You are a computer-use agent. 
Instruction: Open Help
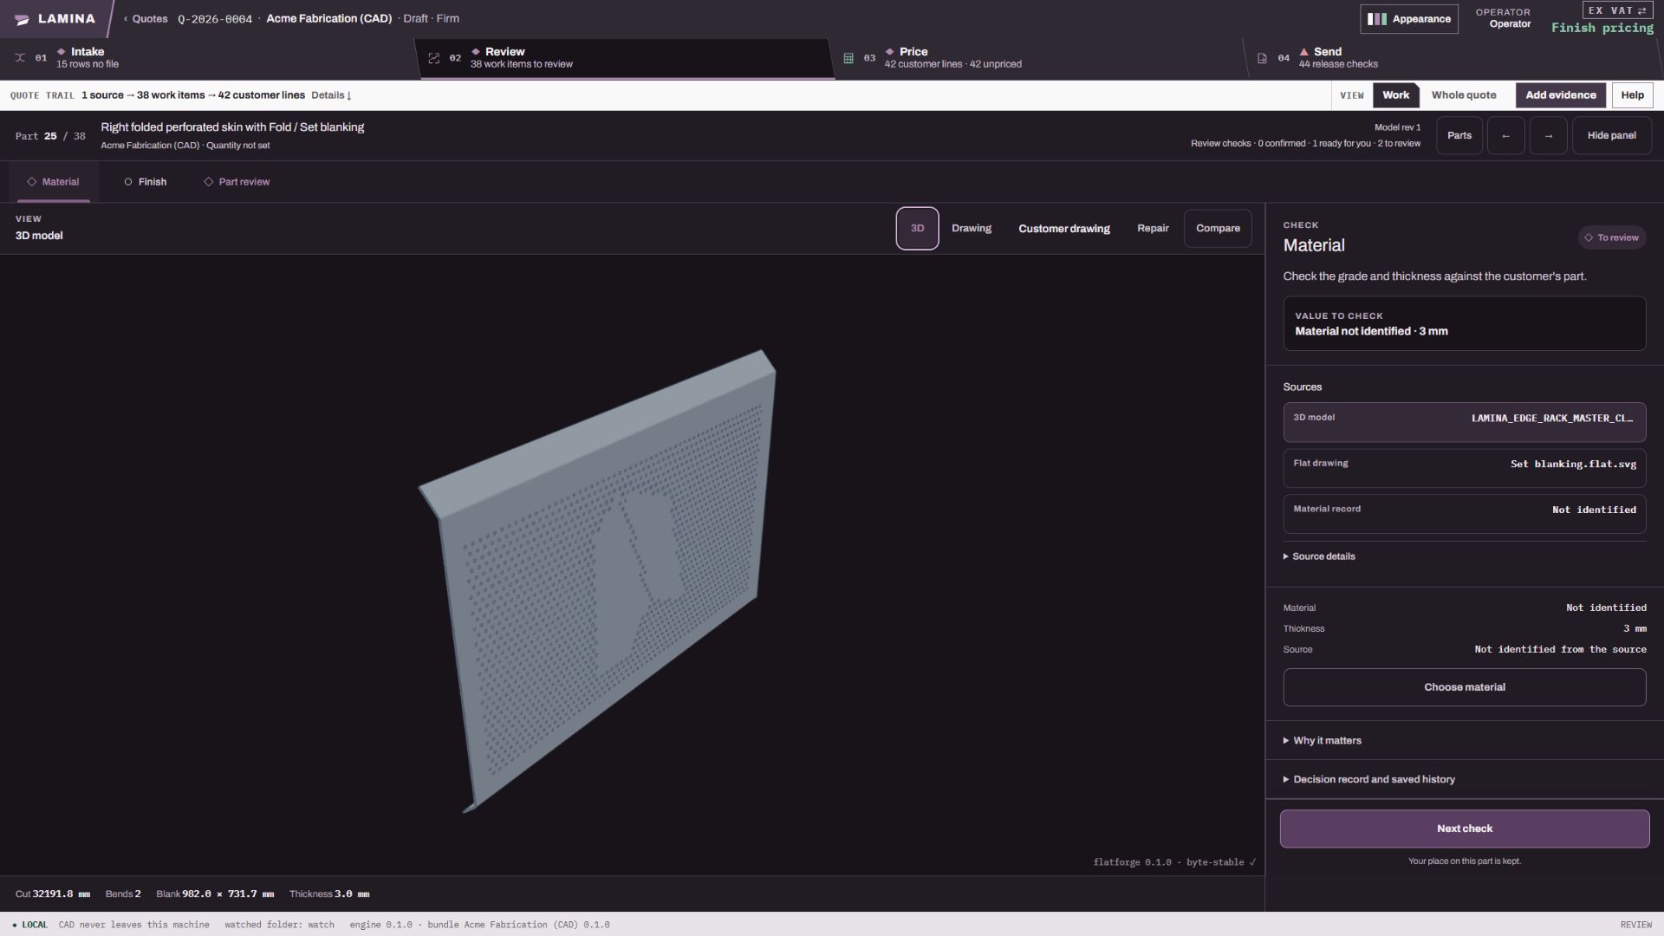click(x=1632, y=95)
